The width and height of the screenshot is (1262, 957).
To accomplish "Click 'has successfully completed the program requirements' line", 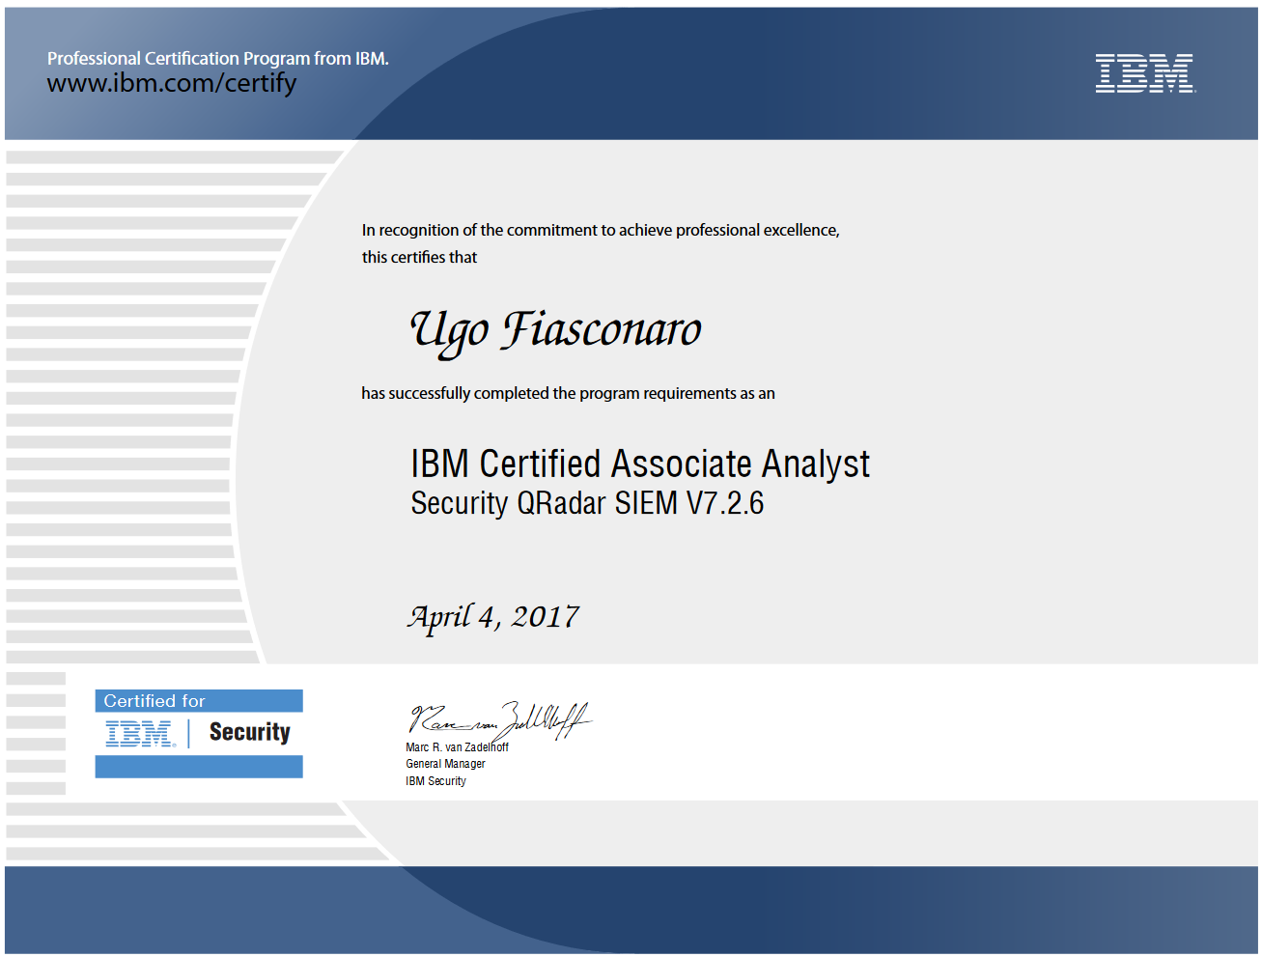I will (568, 393).
